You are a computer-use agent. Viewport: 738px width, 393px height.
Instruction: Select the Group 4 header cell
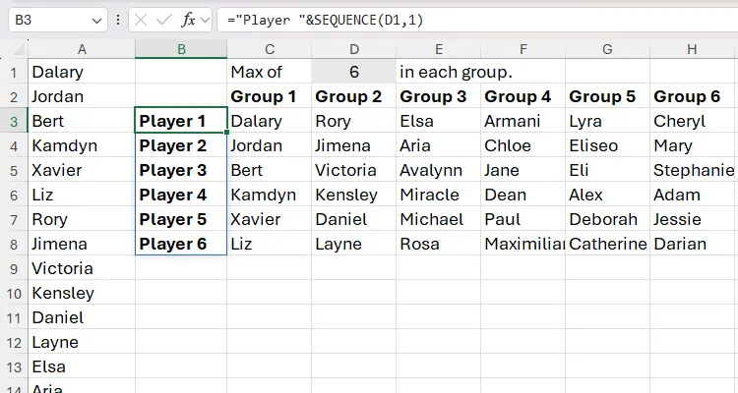tap(523, 96)
